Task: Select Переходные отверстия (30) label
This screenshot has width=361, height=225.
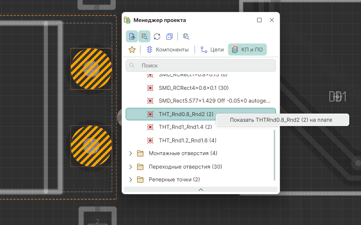Action: 185,167
